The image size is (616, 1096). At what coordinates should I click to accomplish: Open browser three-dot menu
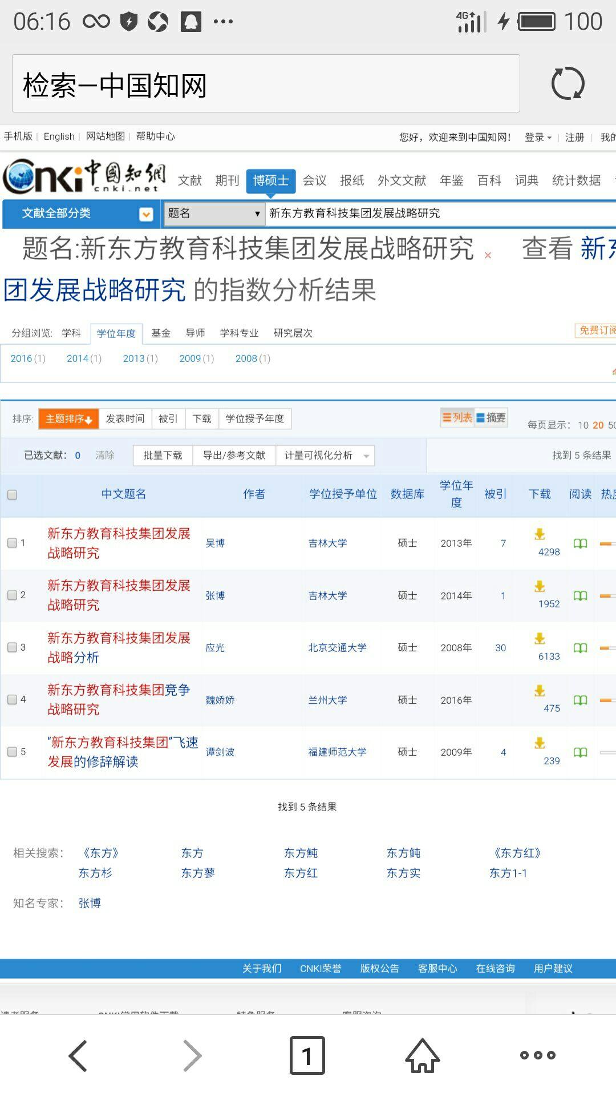pyautogui.click(x=537, y=1055)
